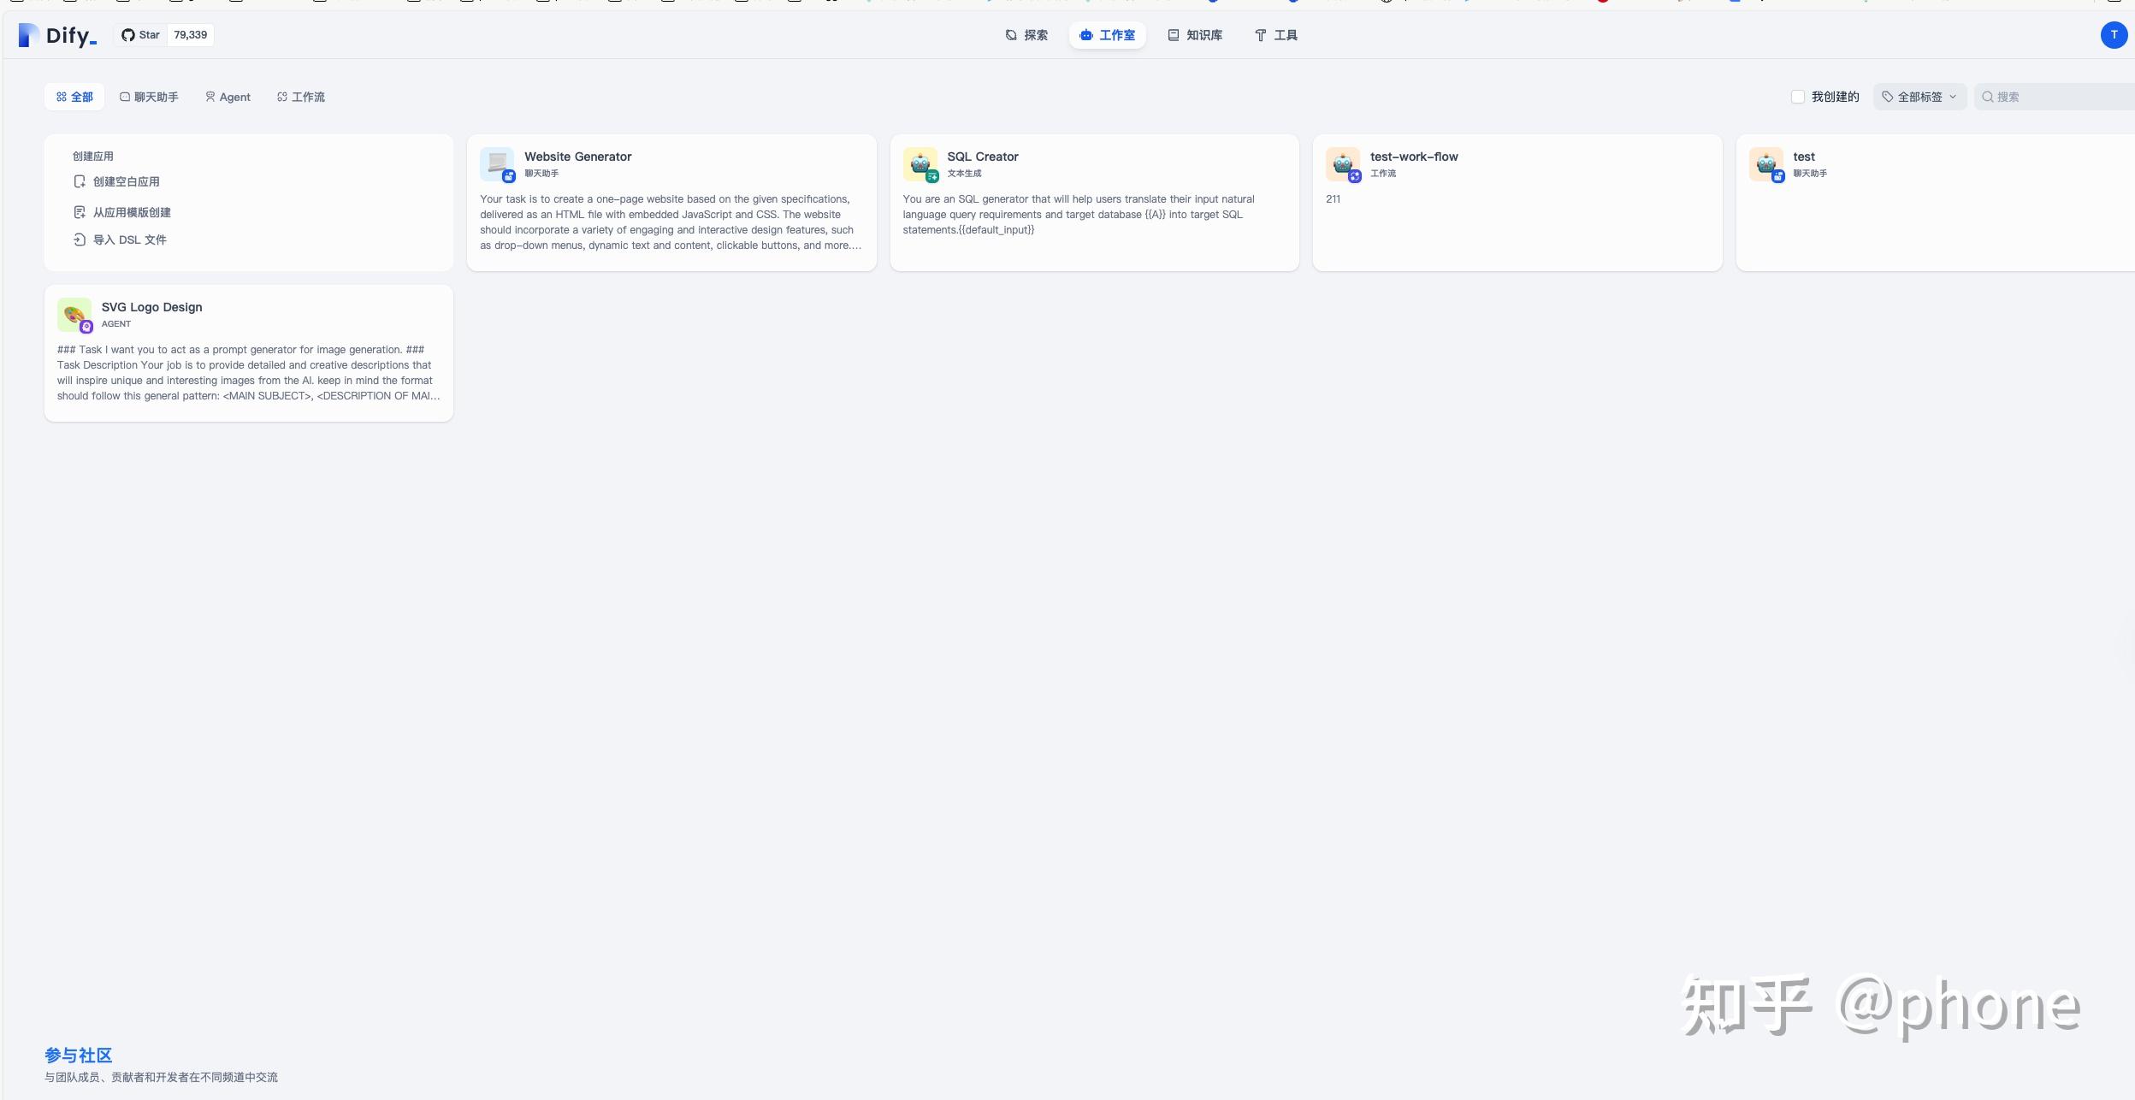The width and height of the screenshot is (2135, 1100).
Task: Click SVG Logo Design palette icon
Action: (x=74, y=314)
